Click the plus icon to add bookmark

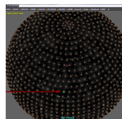pos(108,10)
